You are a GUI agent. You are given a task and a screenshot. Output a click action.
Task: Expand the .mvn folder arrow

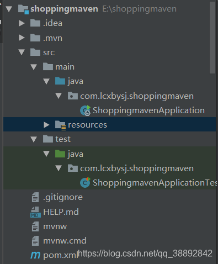pyautogui.click(x=22, y=38)
